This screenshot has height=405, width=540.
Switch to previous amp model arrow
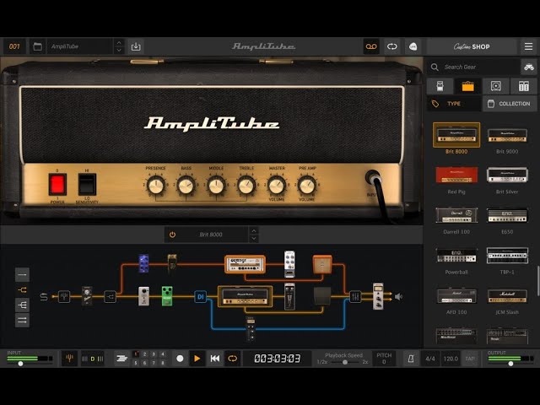[254, 230]
